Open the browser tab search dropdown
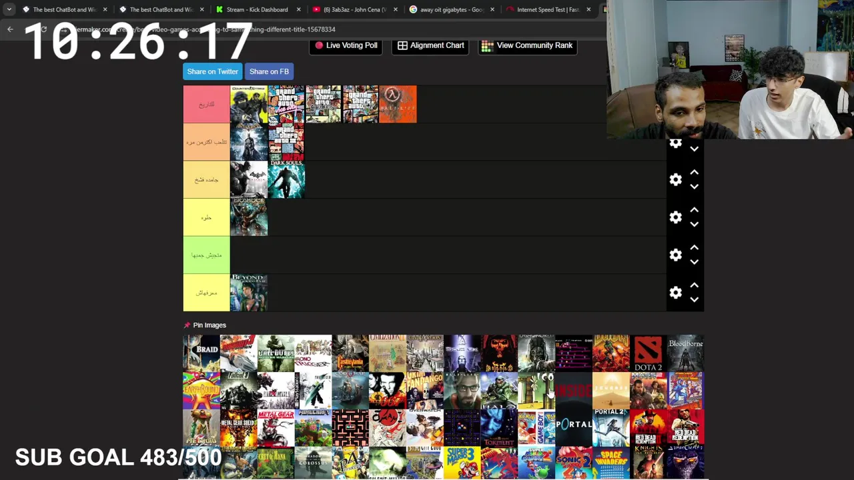 click(x=9, y=9)
